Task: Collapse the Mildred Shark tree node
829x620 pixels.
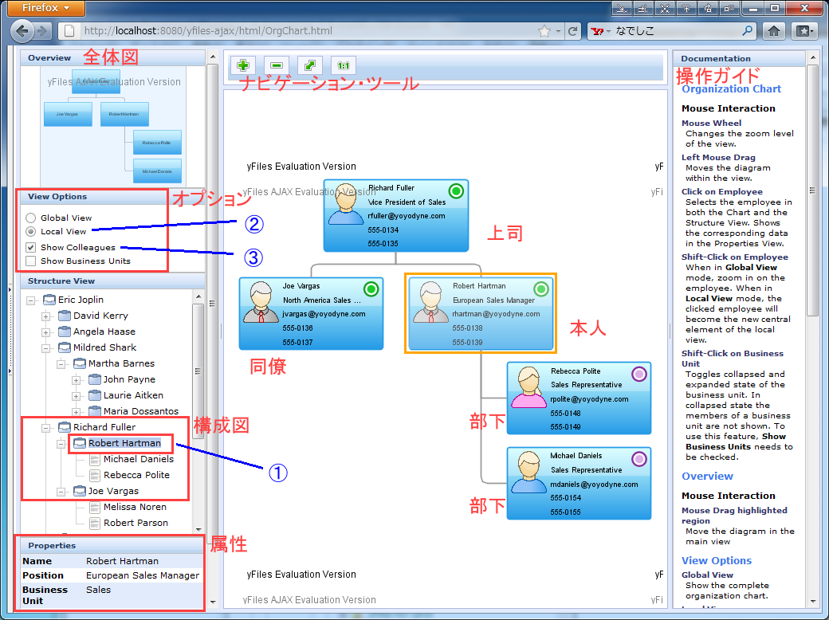Action: (x=46, y=347)
